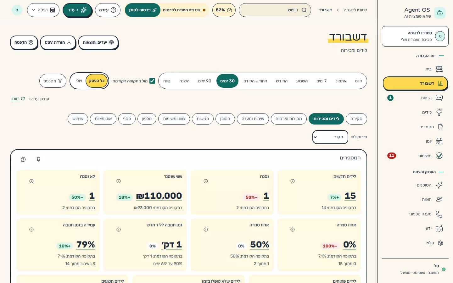This screenshot has height=283, width=453.
Task: Toggle מול התקופה הקודמת checkbox
Action: [152, 81]
